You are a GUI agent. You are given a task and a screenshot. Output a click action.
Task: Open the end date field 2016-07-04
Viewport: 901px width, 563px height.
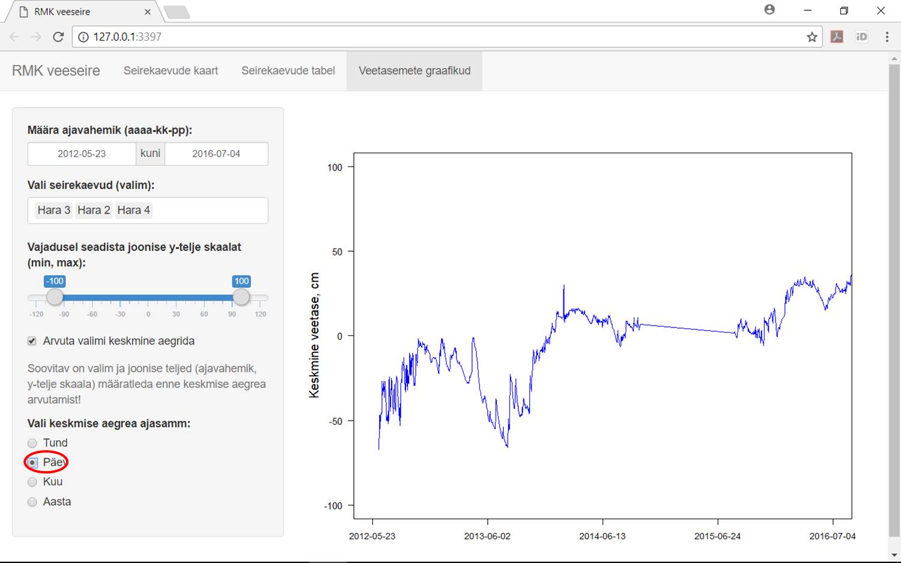(216, 154)
